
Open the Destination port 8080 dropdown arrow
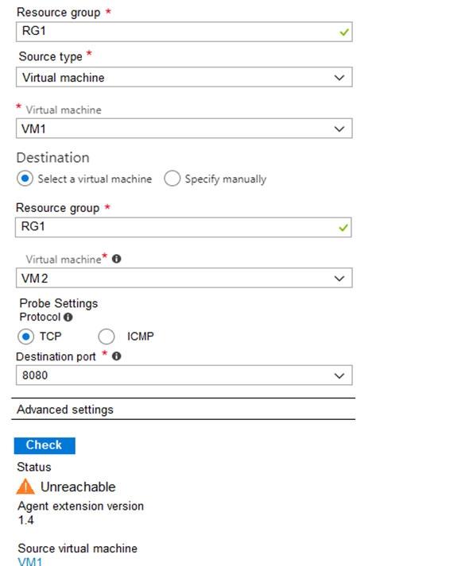coord(339,375)
